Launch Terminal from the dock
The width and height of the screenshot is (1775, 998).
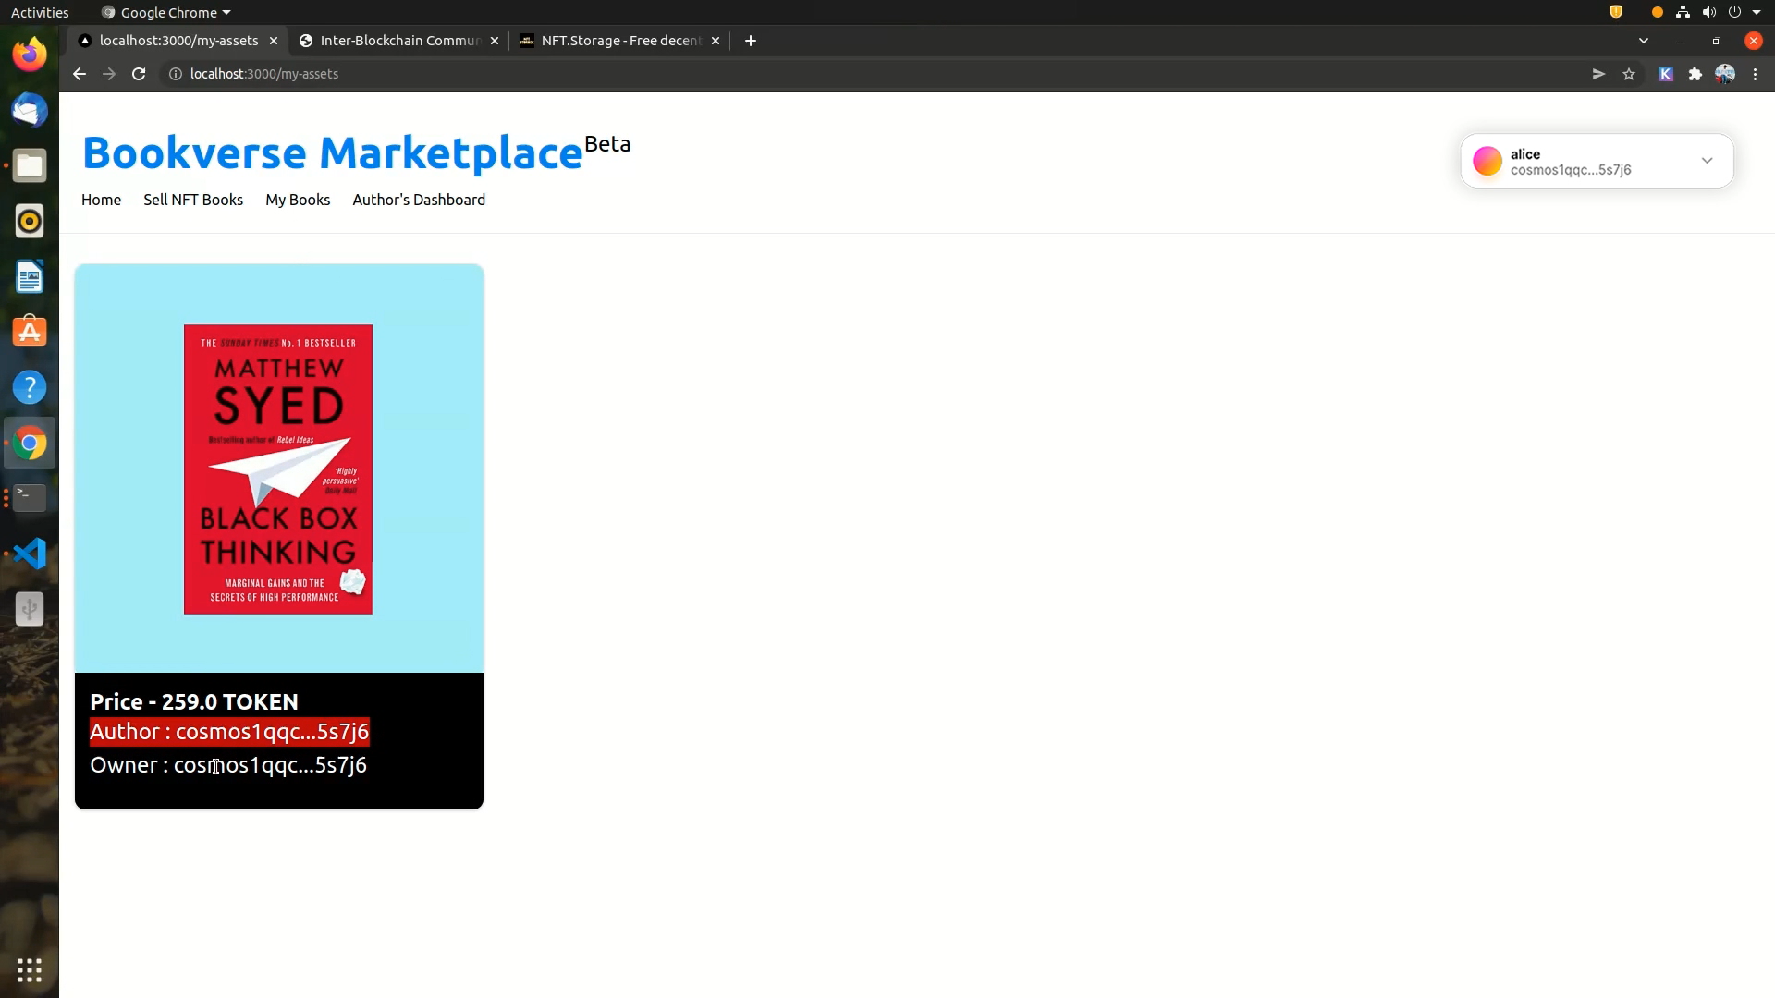pyautogui.click(x=30, y=498)
